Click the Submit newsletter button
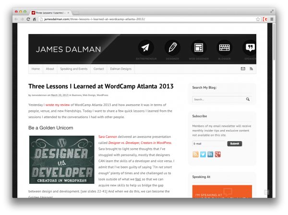Screen dimensions: 288x215 tap(235, 143)
